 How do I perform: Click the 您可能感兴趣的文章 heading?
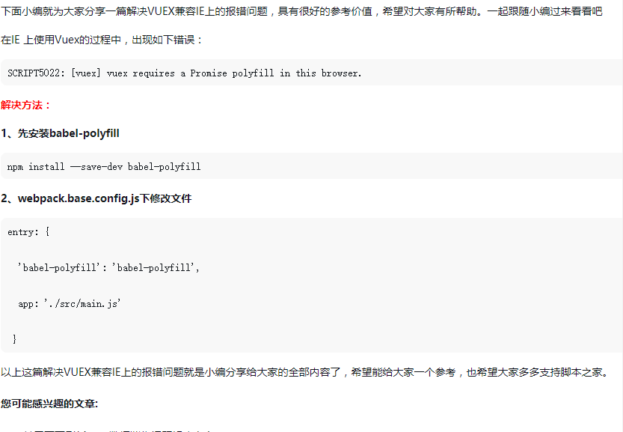coord(49,404)
